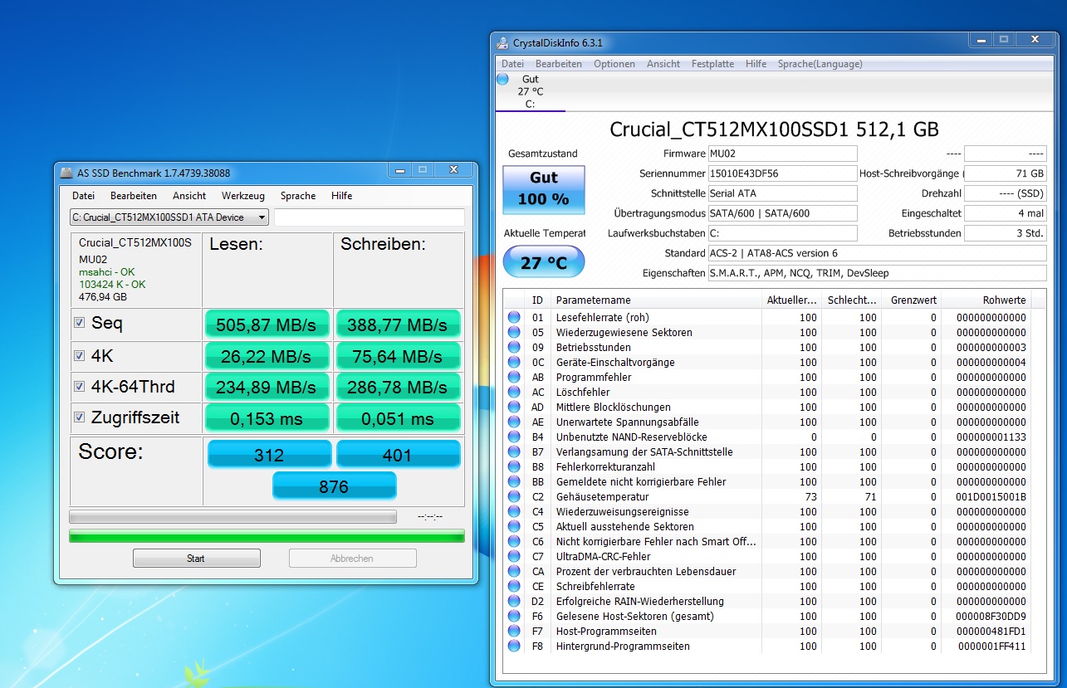Click the Übertragungsmodus field SATA/600 | SATA/600

click(782, 213)
